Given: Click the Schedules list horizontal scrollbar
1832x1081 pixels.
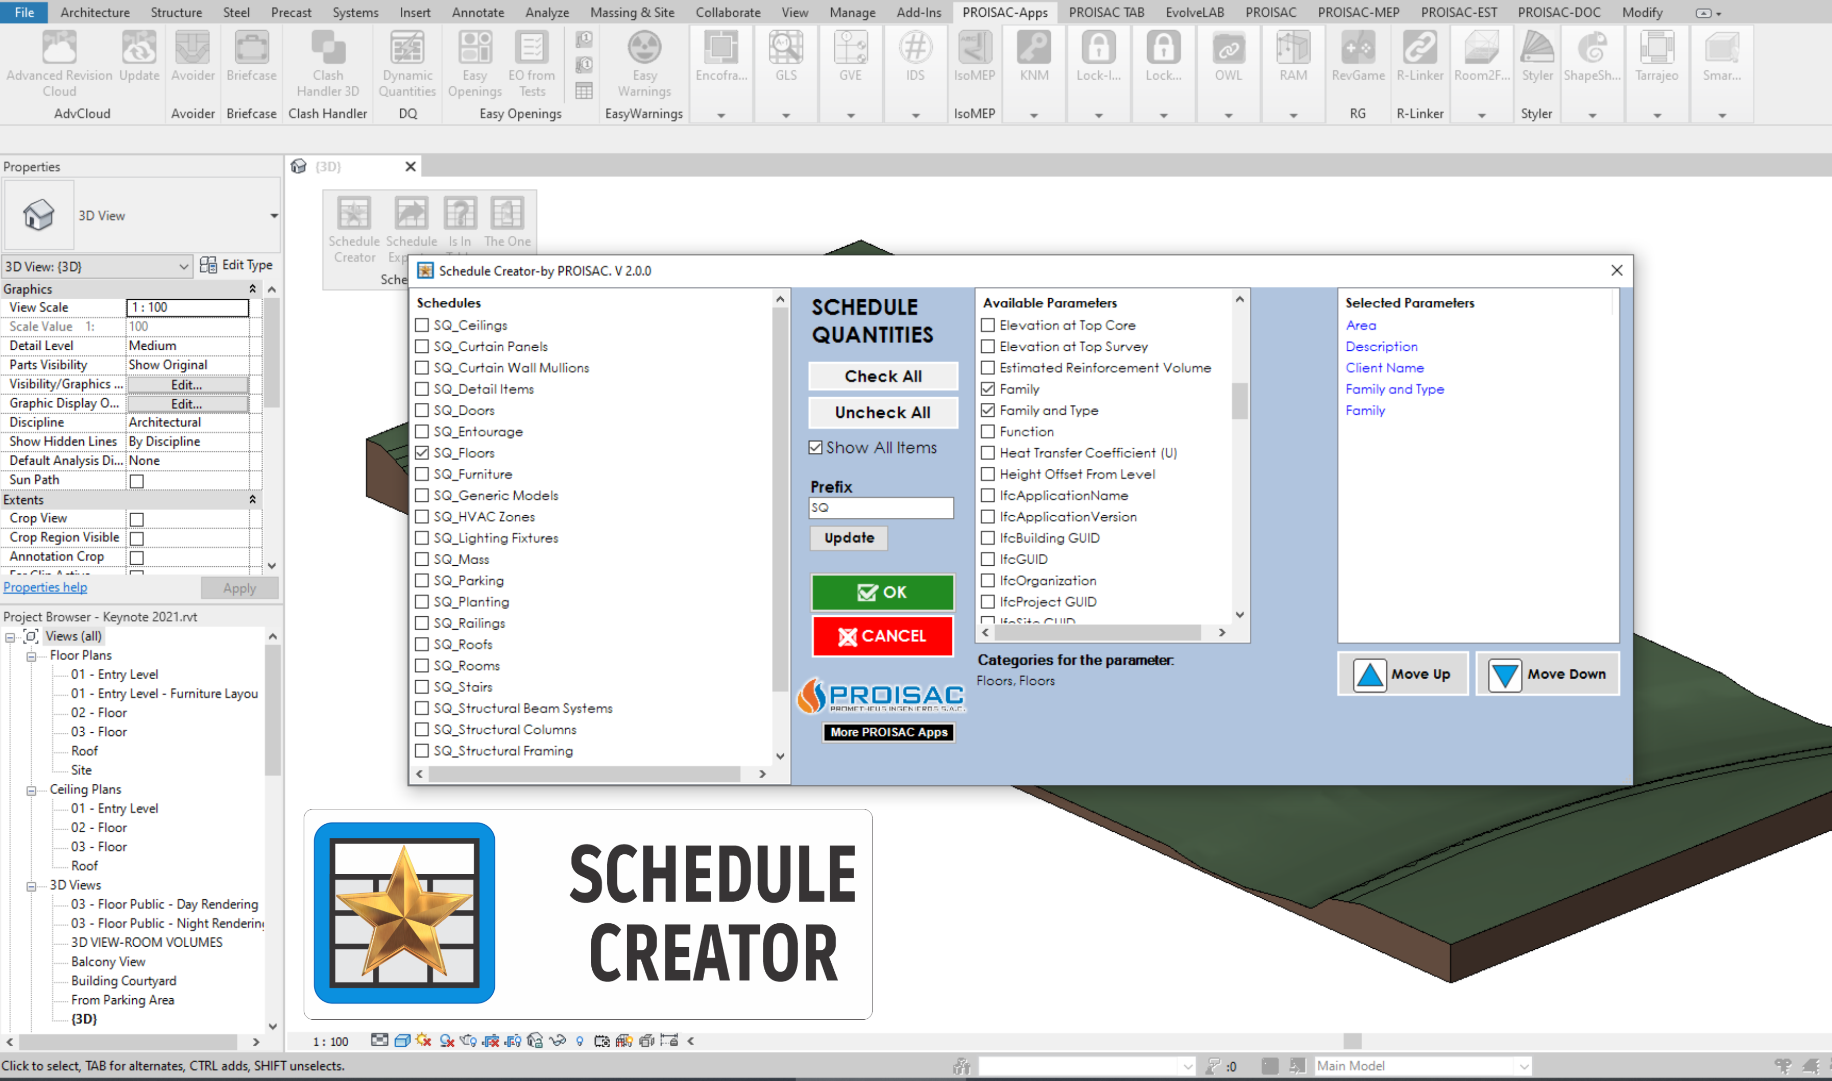Looking at the screenshot, I should point(584,774).
